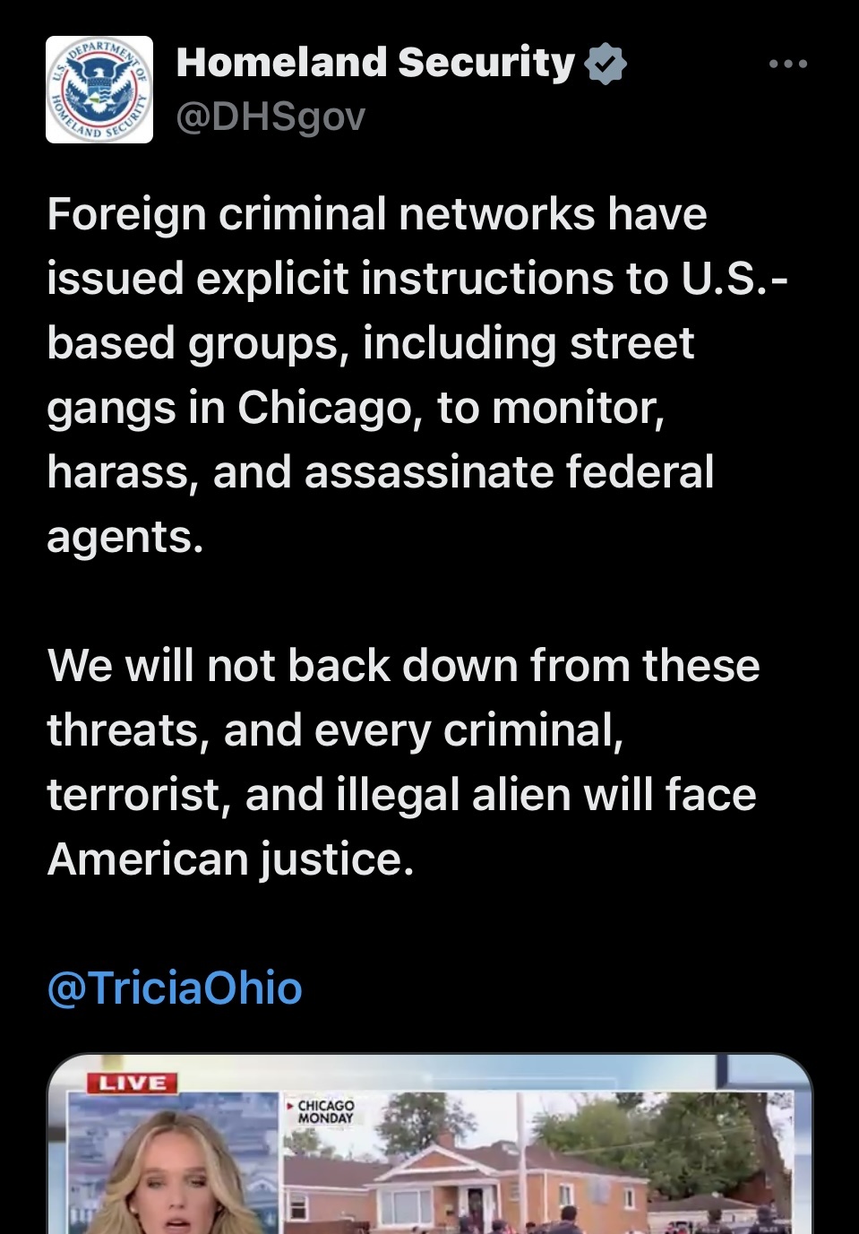Click the CHICAGO MONDAY caption label
The image size is (859, 1234).
coord(326,1112)
